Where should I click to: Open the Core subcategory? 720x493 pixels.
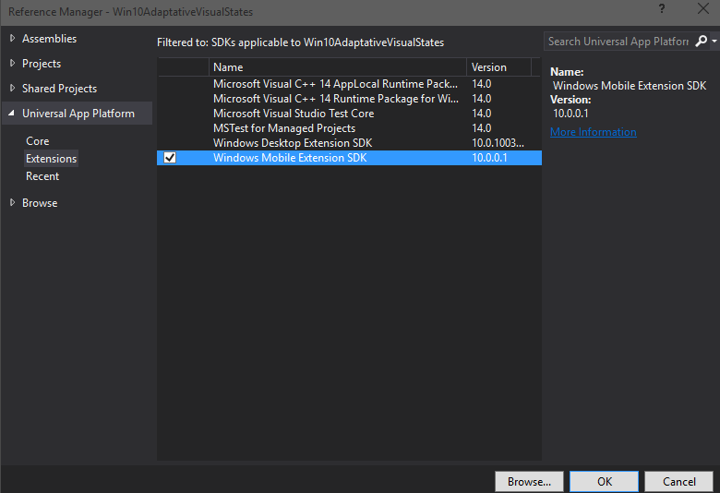(37, 141)
